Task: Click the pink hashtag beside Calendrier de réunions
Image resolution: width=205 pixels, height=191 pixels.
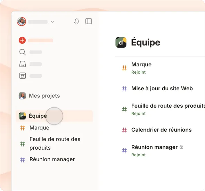Action: tap(124, 130)
